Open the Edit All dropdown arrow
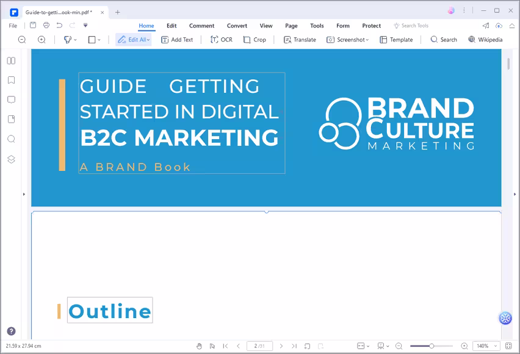 click(148, 40)
